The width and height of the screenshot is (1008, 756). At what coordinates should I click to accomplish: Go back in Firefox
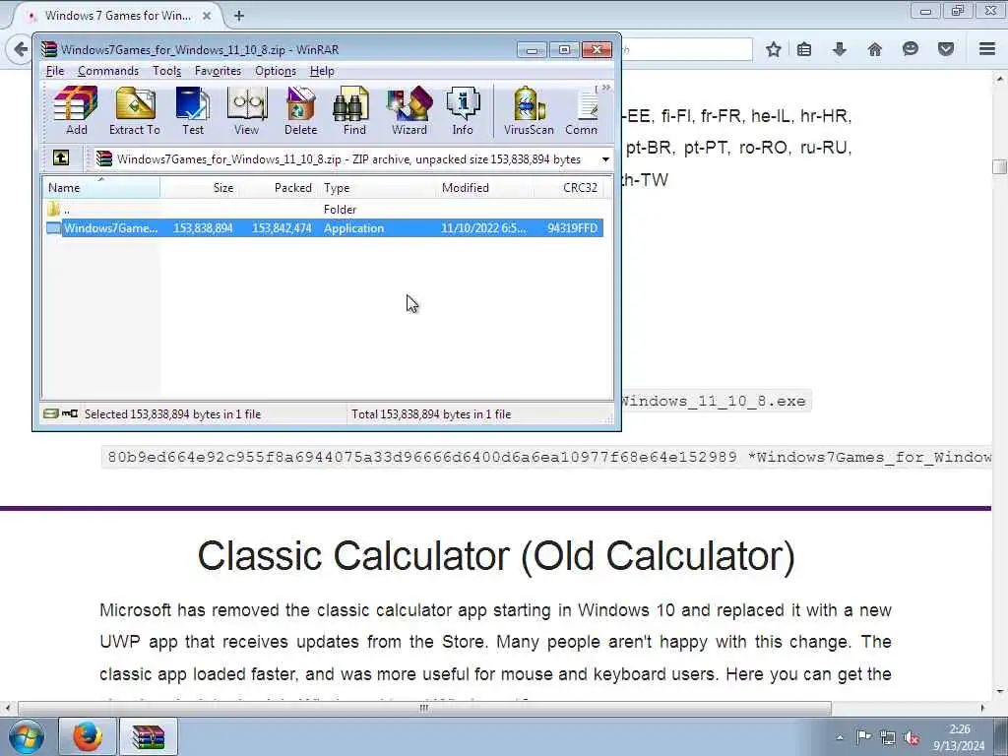point(20,49)
